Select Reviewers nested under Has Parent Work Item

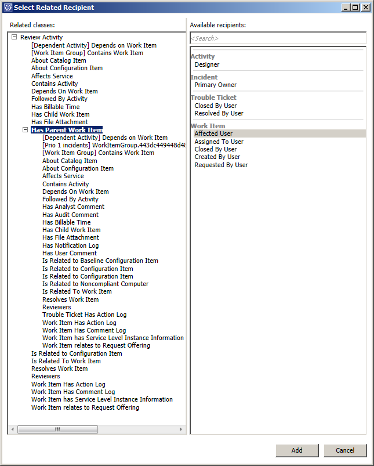pyautogui.click(x=57, y=307)
